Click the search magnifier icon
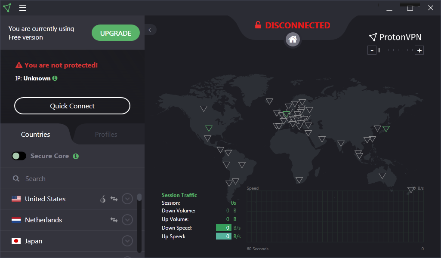 point(16,178)
